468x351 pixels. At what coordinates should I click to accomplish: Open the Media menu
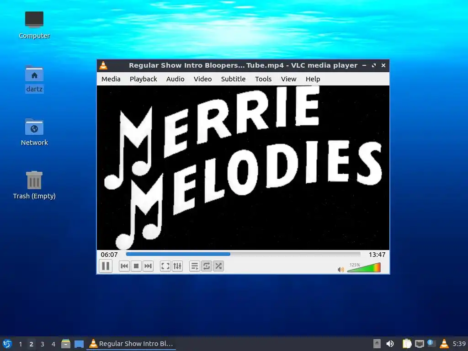[111, 79]
